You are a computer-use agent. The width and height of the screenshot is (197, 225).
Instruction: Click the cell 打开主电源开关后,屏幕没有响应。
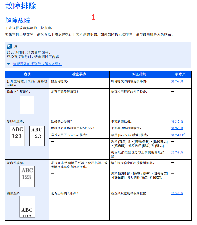pyautogui.click(x=27, y=83)
